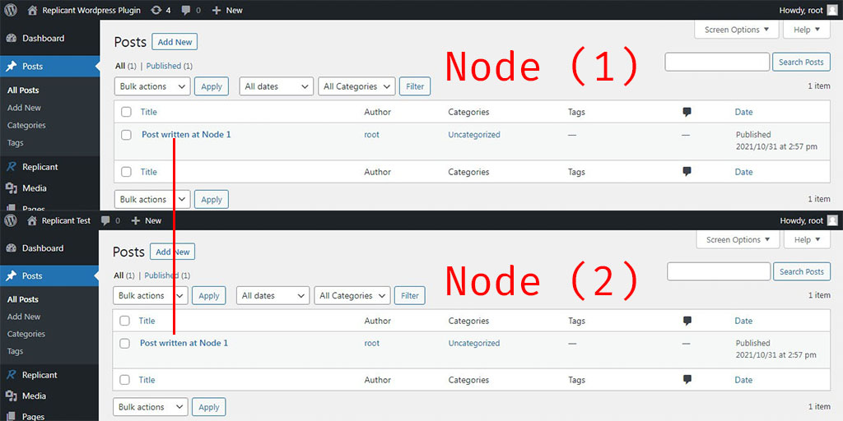
Task: Check the Node 2 post row checkbox
Action: [125, 343]
